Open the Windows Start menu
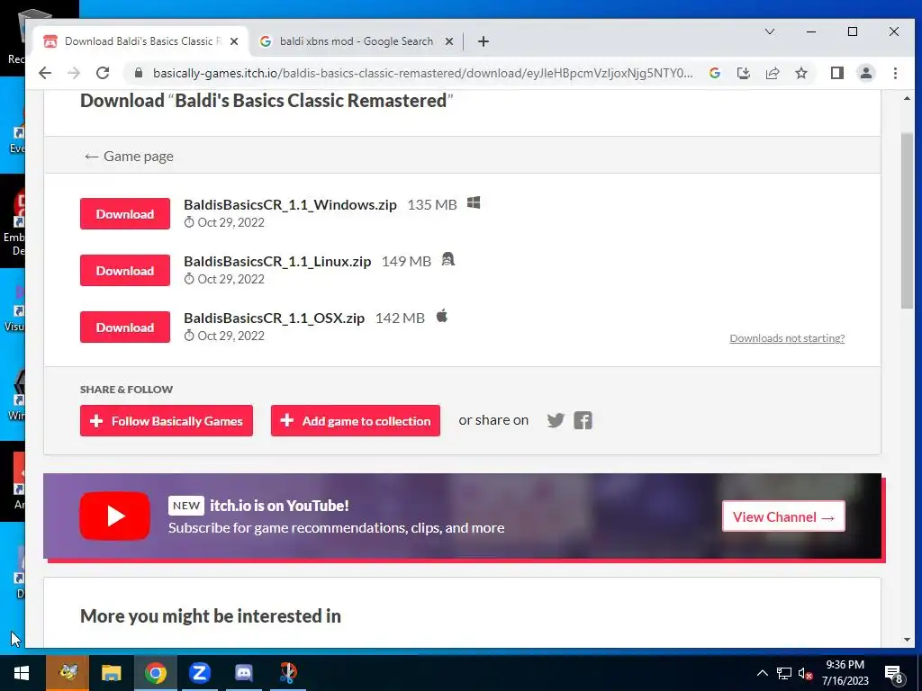Viewport: 922px width, 691px height. (x=22, y=673)
